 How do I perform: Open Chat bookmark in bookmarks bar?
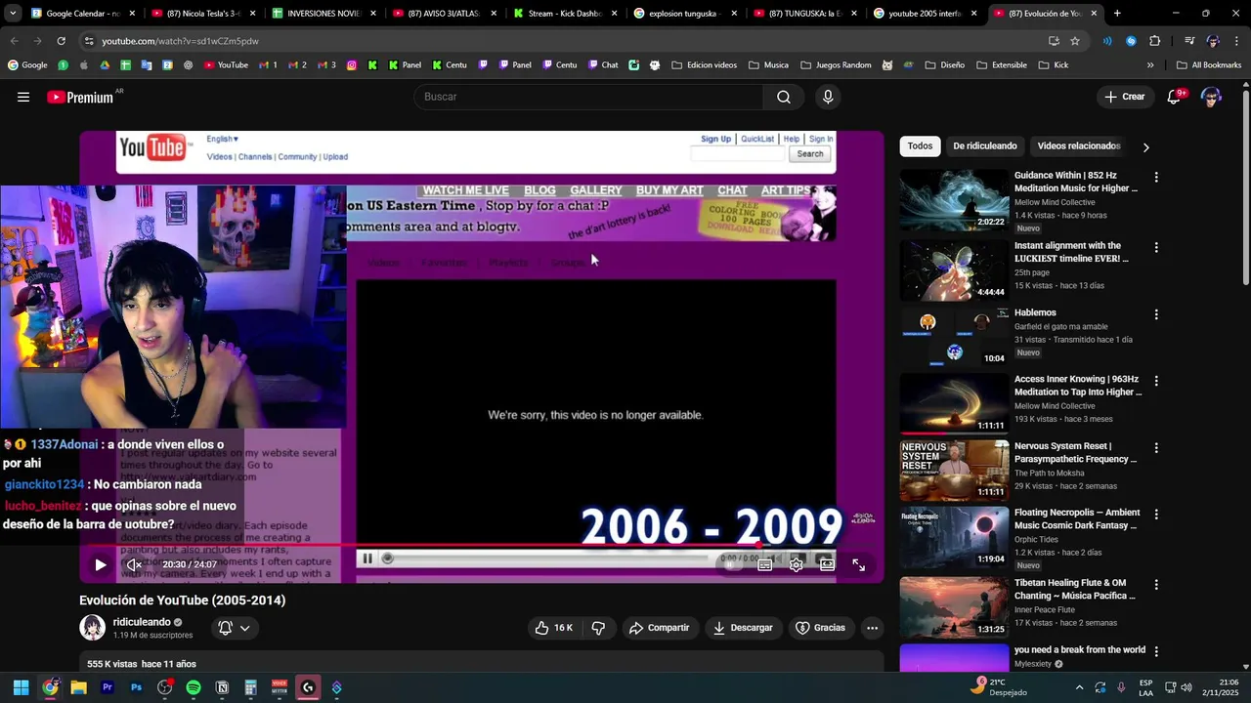[602, 65]
